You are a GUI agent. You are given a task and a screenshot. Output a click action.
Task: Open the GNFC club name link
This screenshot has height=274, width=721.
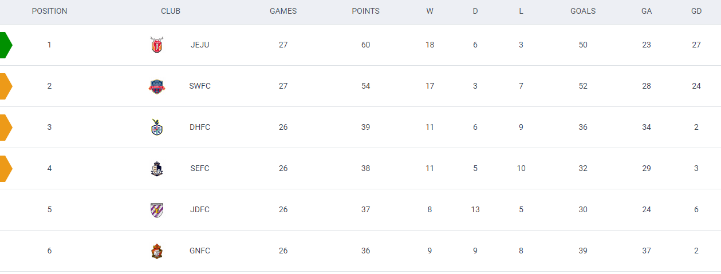click(x=200, y=251)
